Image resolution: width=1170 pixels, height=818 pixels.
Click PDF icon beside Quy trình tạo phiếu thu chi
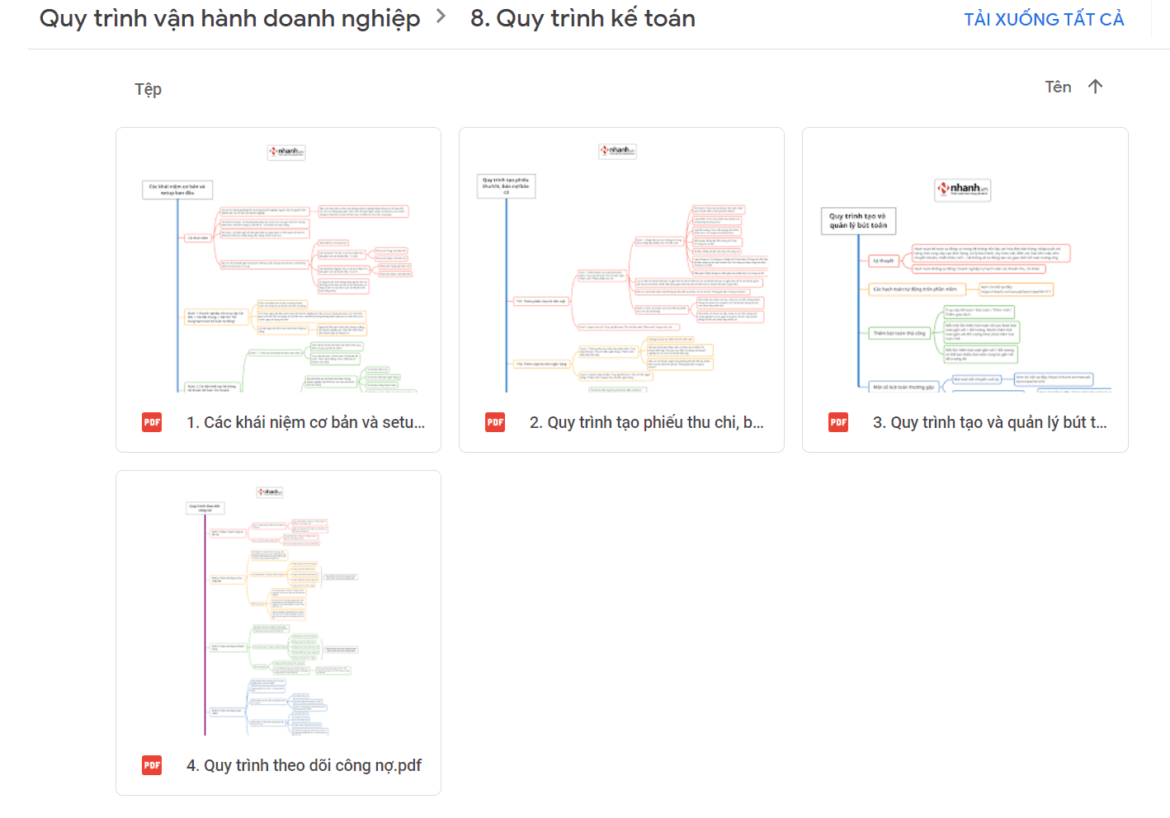[x=495, y=422]
